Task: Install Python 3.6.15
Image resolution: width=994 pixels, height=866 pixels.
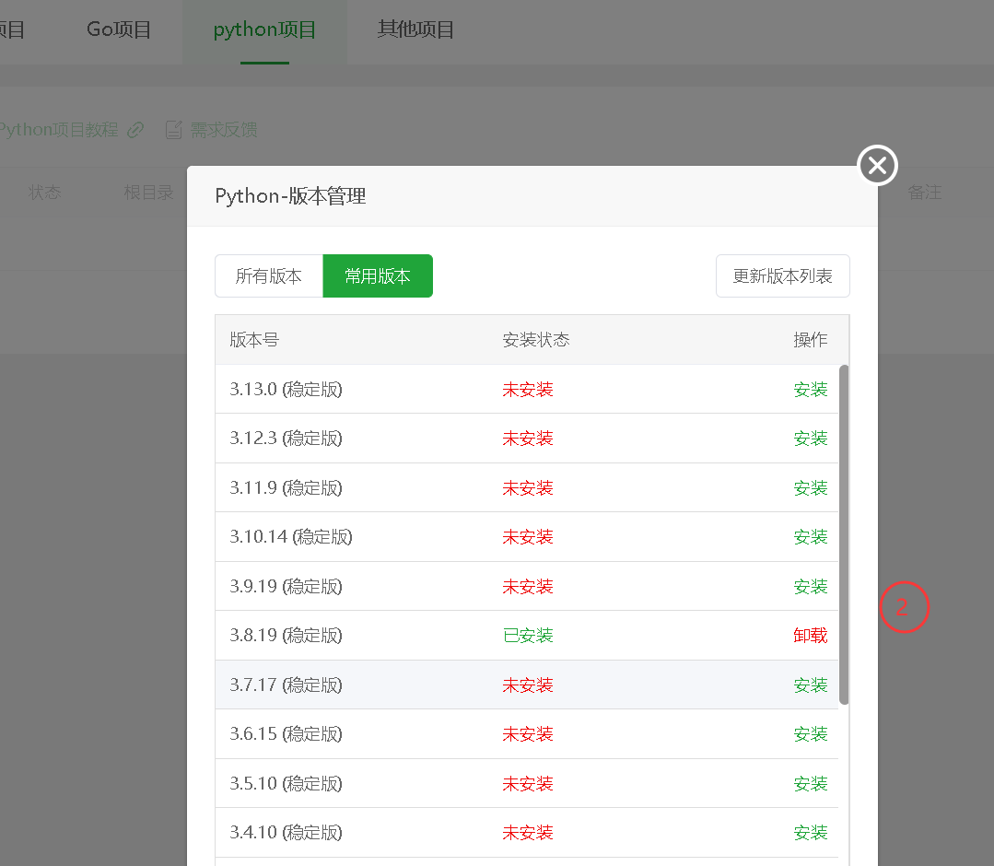Action: coord(810,734)
